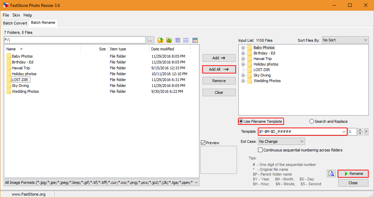Screen dimensions: 374x198
Task: Click the Add button
Action: [x=219, y=58]
